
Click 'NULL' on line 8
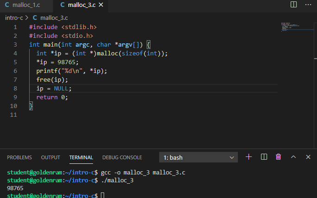pyautogui.click(x=61, y=89)
